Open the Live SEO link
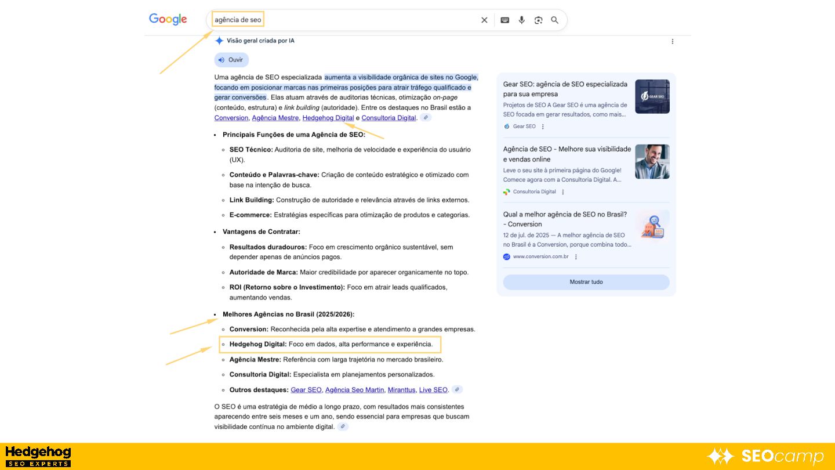The height and width of the screenshot is (470, 835). (433, 390)
